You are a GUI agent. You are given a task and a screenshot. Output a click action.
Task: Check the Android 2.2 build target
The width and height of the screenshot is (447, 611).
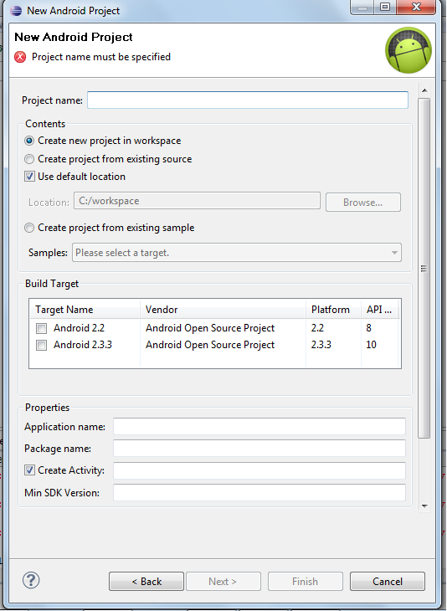[41, 328]
